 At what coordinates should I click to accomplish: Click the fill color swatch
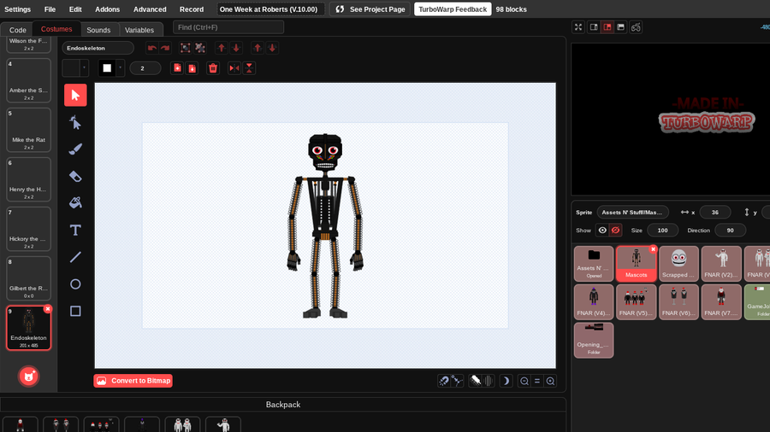coord(71,68)
